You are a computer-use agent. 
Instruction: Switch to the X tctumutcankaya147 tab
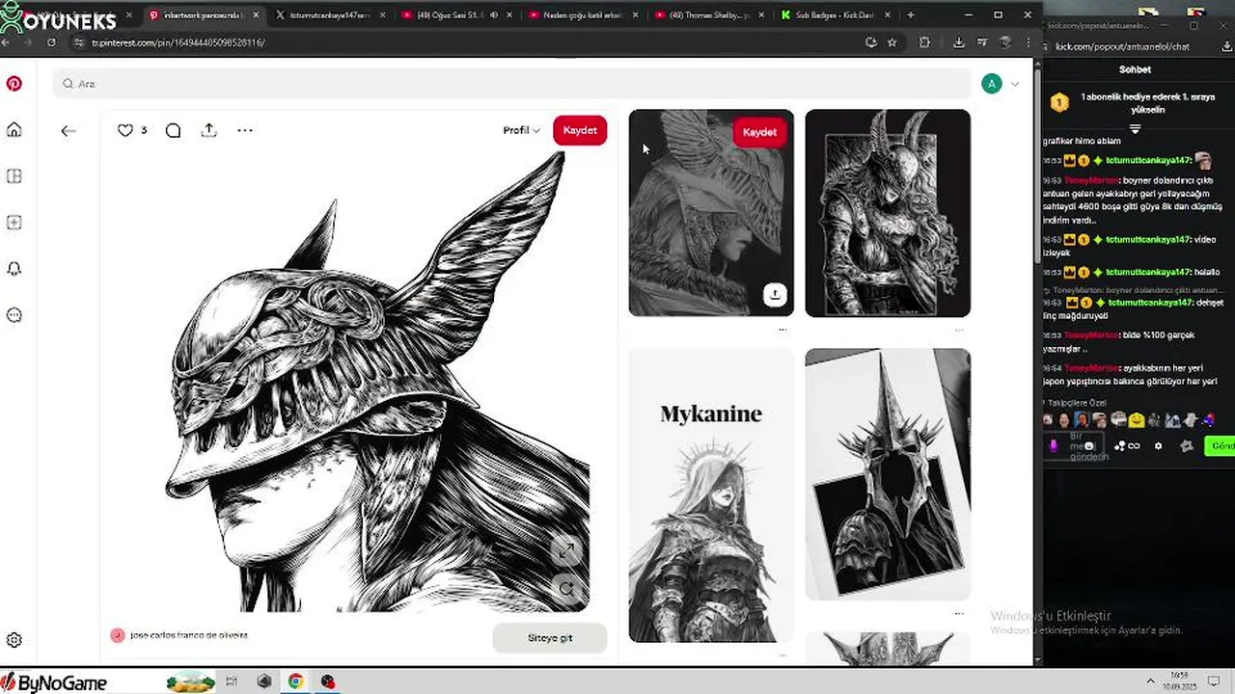(330, 15)
